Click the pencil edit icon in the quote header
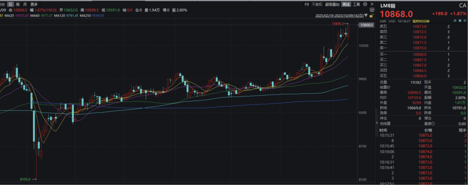Viewport: 468px width, 185px height. [x=455, y=21]
